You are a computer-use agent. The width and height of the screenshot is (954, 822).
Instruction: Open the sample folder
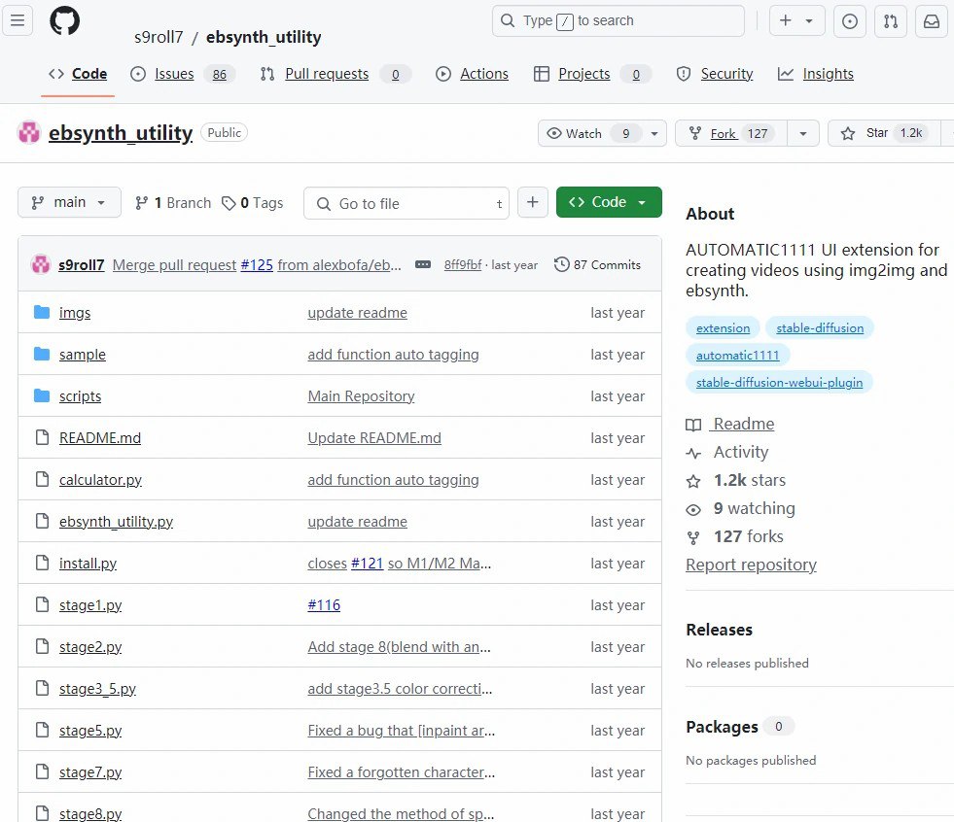point(82,355)
